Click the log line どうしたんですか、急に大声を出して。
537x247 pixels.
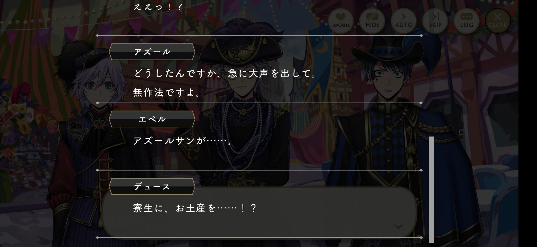(x=225, y=73)
